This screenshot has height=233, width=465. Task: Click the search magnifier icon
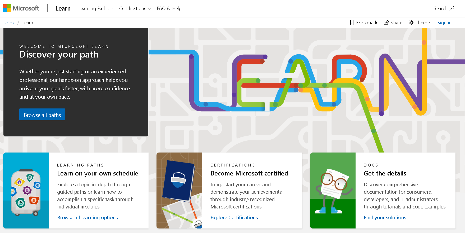pos(452,8)
